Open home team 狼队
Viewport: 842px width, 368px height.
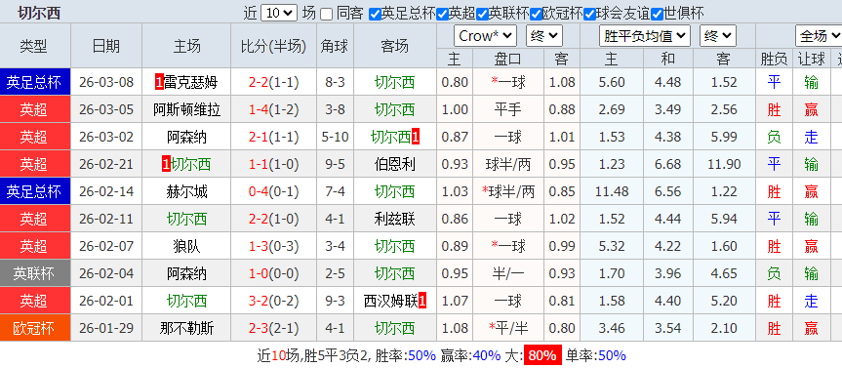pyautogui.click(x=187, y=246)
